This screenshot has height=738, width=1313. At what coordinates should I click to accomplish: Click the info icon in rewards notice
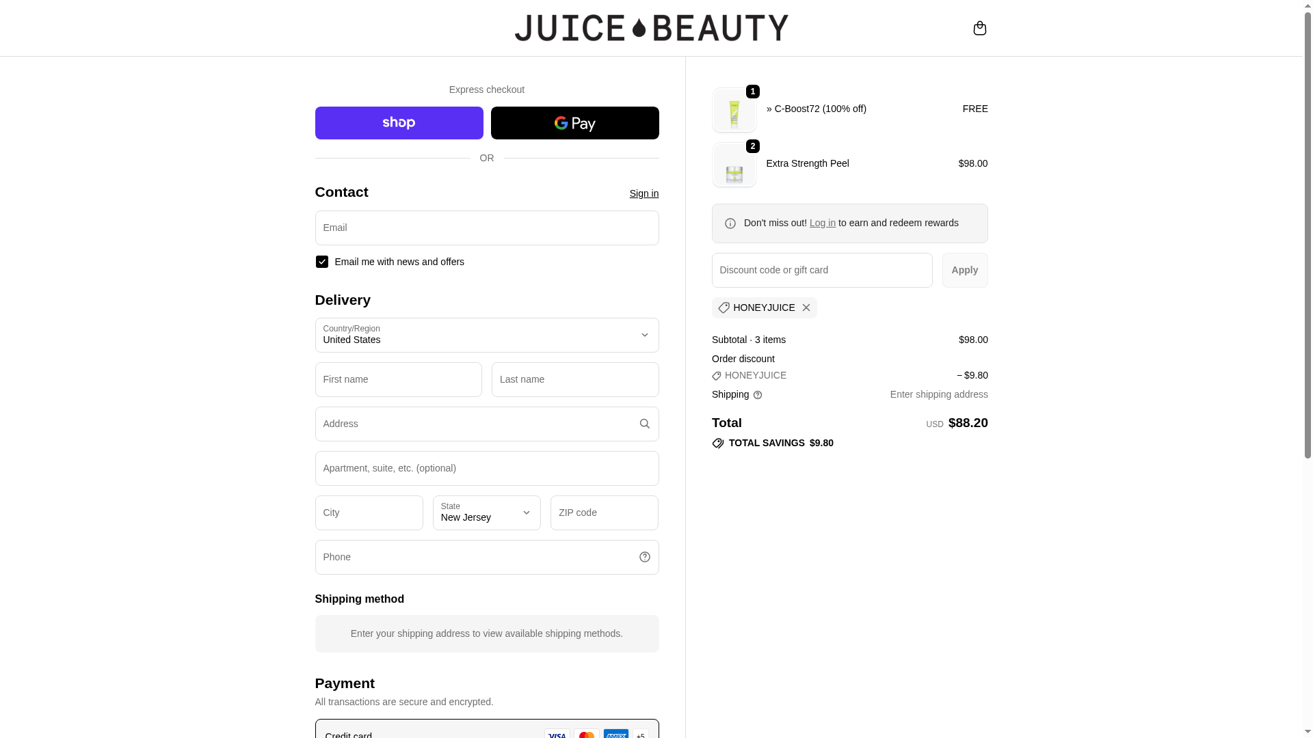click(x=730, y=224)
